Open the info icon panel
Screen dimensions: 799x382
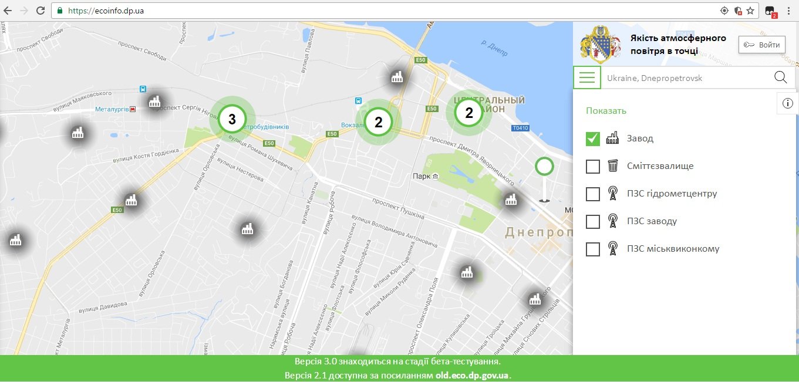787,103
